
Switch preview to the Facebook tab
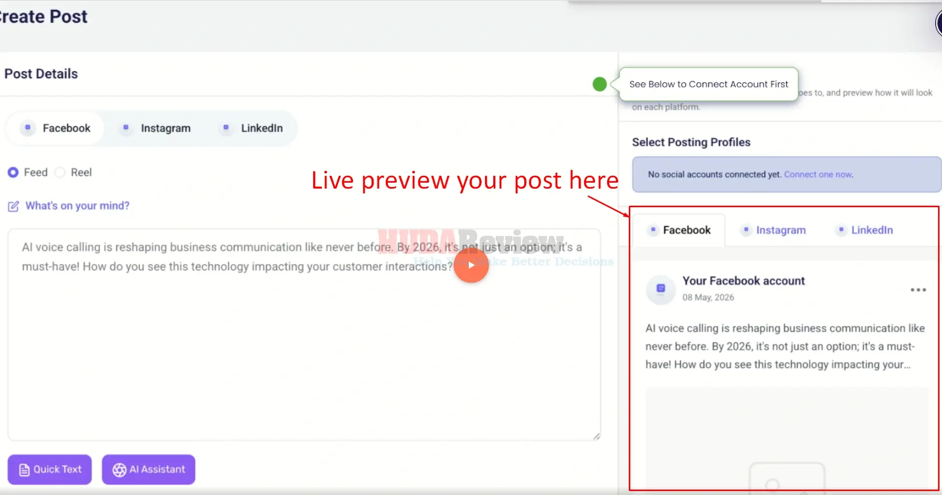(679, 230)
